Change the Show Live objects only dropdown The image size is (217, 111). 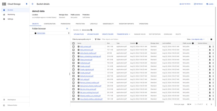[198, 39]
